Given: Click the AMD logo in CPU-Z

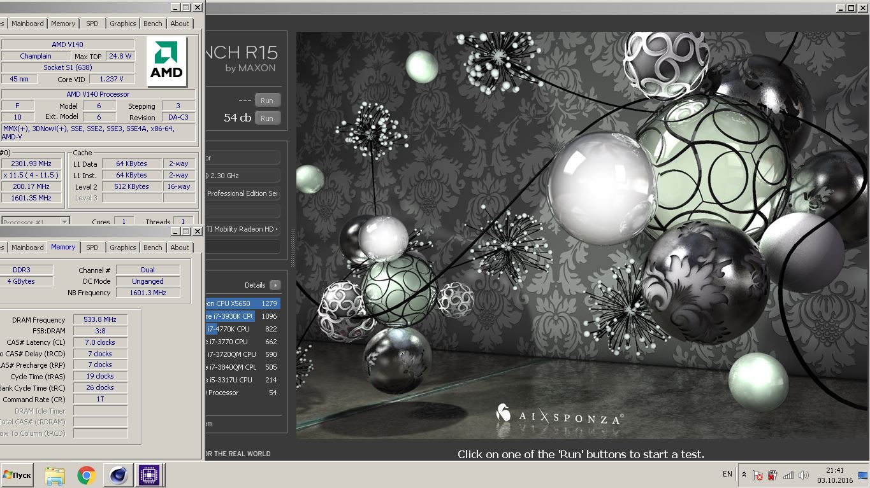Looking at the screenshot, I should pyautogui.click(x=166, y=61).
